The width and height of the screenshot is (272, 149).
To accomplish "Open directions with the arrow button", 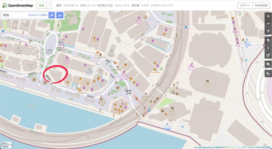I will point(60,15).
